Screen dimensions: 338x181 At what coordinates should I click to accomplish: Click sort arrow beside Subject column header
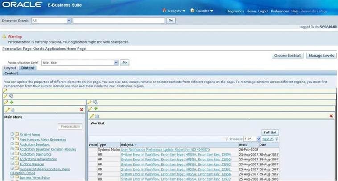(136, 145)
